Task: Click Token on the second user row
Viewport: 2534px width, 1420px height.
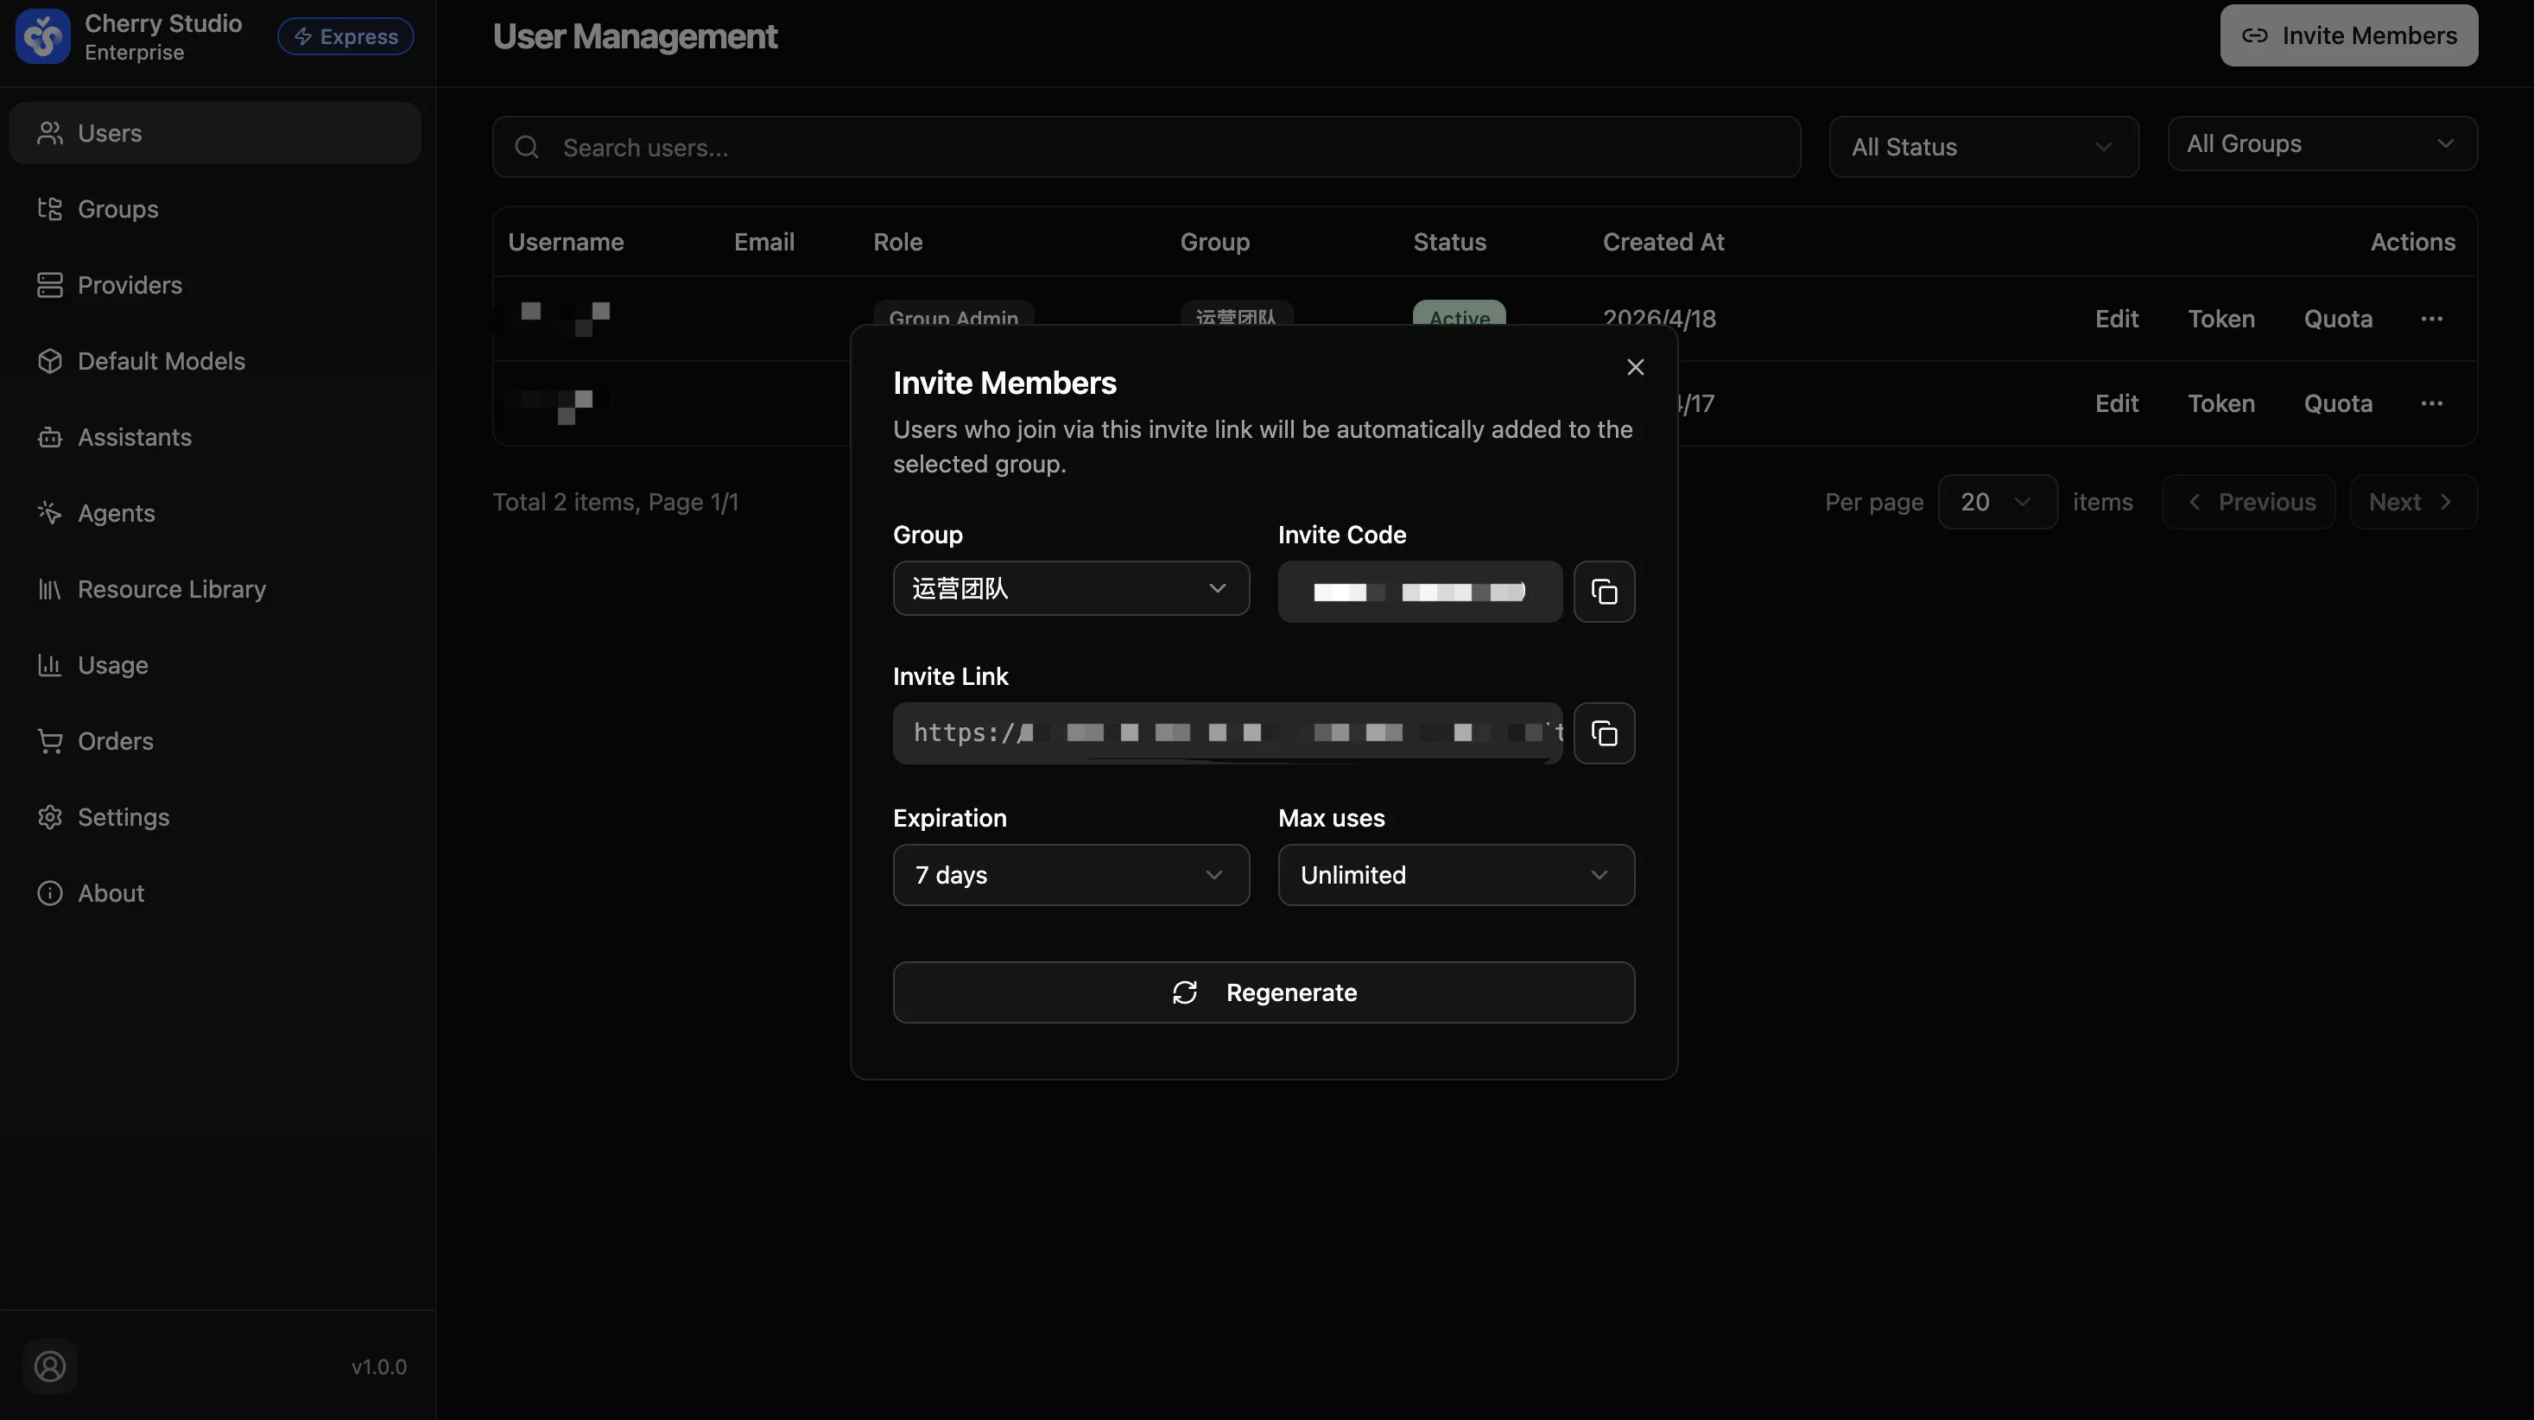Action: pyautogui.click(x=2221, y=403)
